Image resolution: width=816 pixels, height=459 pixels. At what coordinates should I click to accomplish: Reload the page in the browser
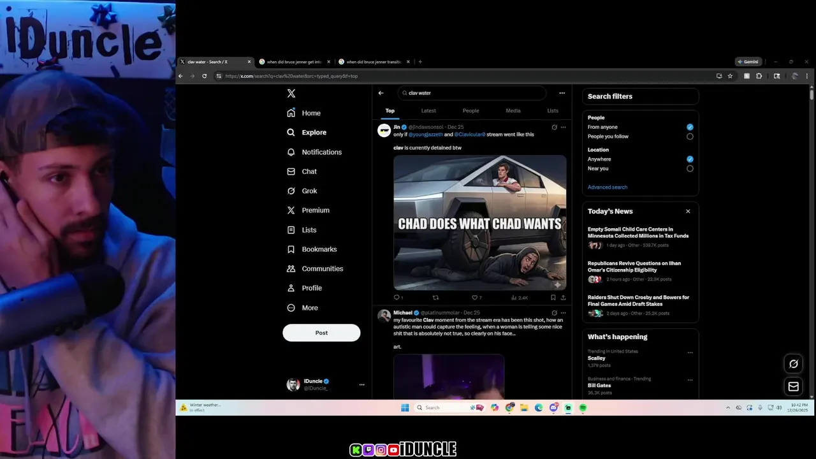click(204, 76)
